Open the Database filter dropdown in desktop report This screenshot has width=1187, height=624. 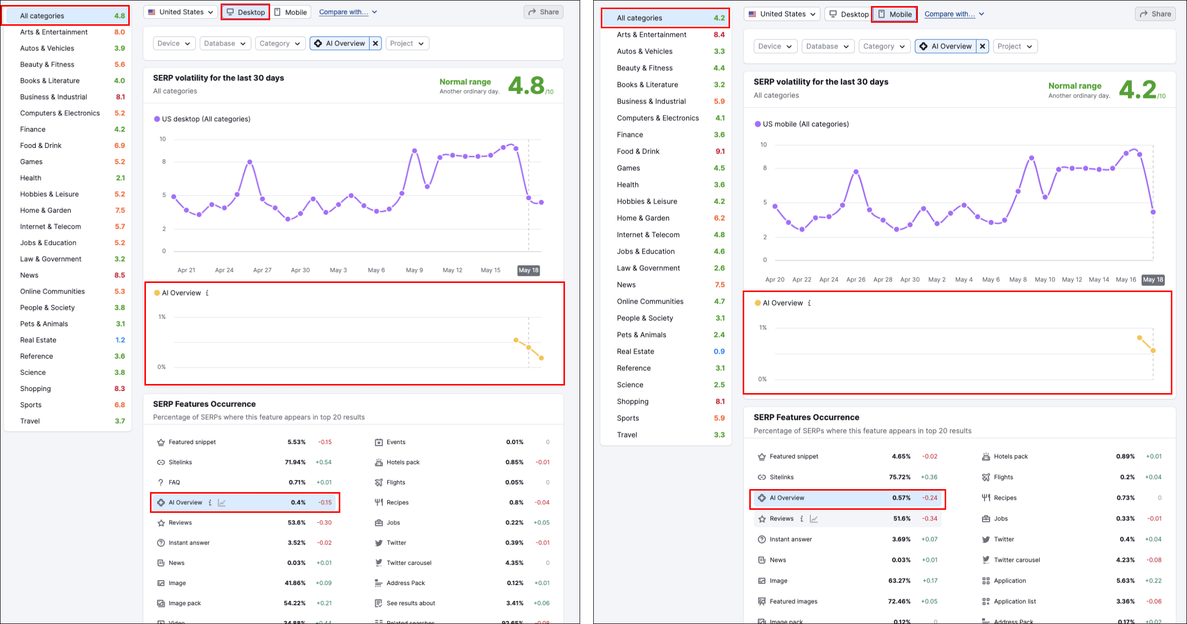click(x=225, y=43)
